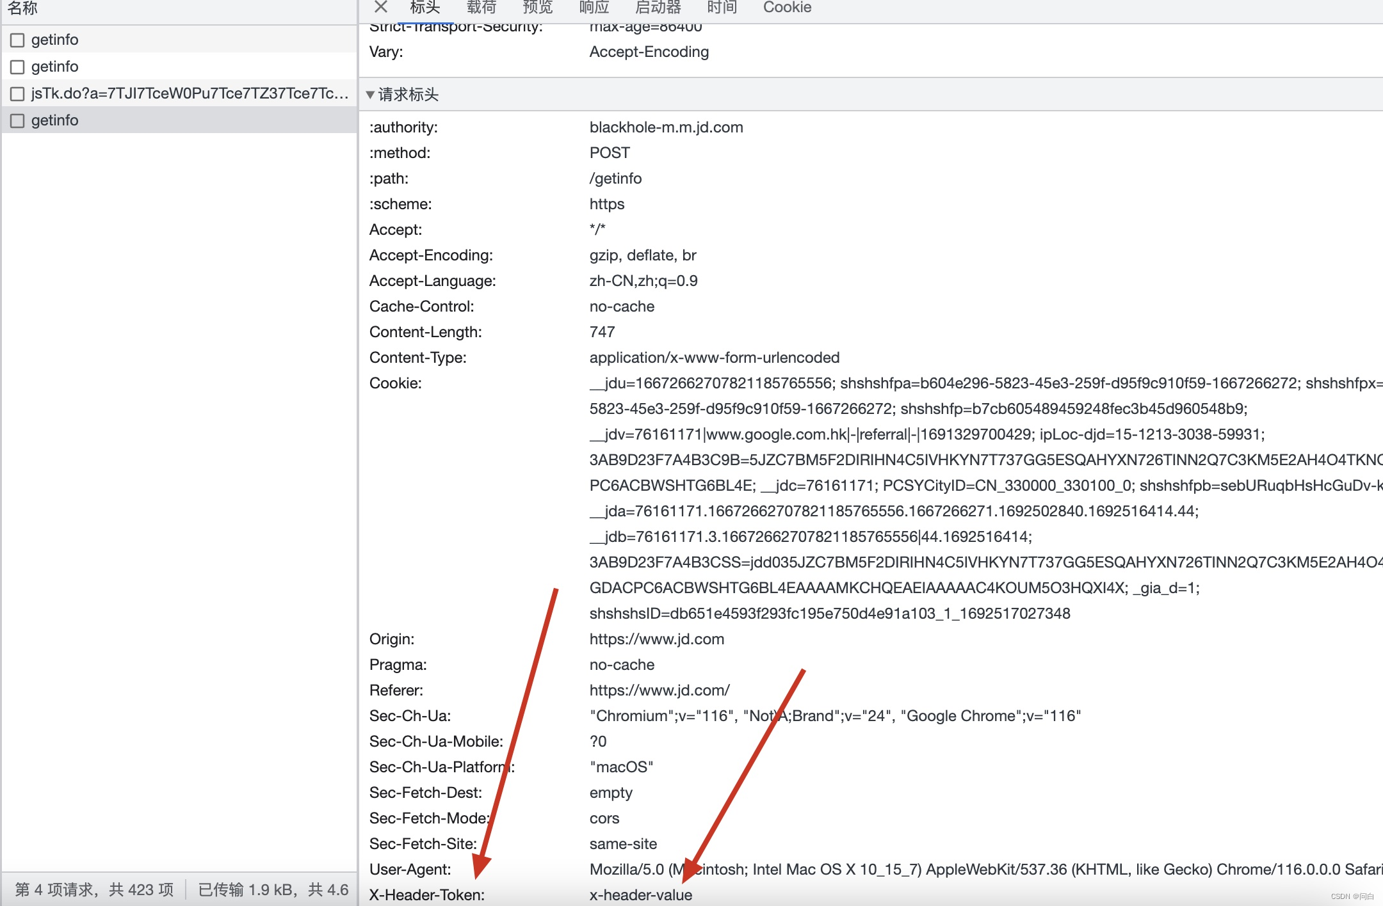
Task: Close the request details panel
Action: pos(381,7)
